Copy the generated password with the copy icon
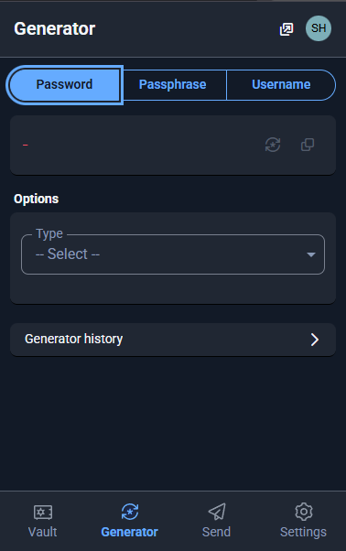The height and width of the screenshot is (551, 346). coord(308,145)
